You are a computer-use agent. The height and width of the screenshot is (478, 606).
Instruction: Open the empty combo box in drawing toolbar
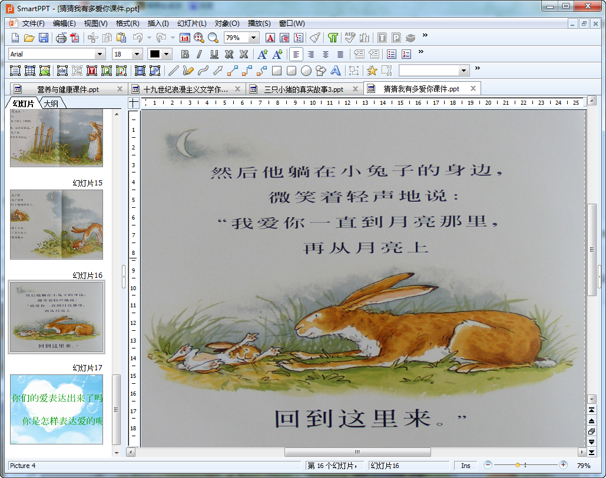[434, 70]
